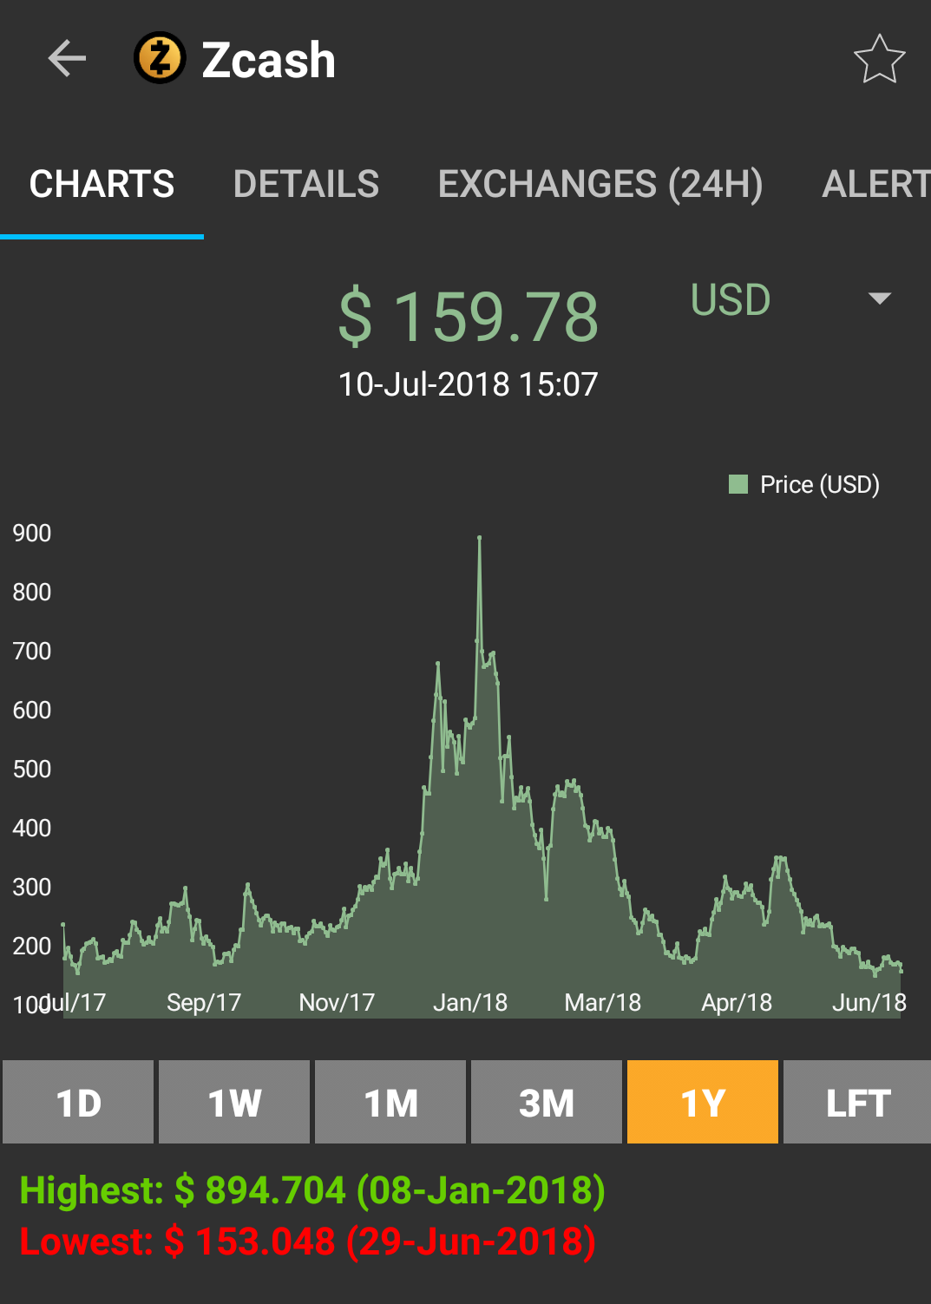Tap the Lowest price summary line
Screen dimensions: 931x1304
coord(308,1242)
